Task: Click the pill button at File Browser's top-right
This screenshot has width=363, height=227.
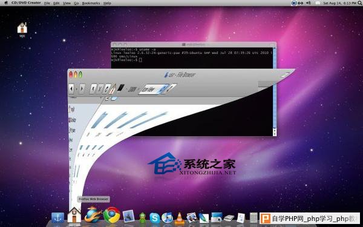Action: (284, 75)
